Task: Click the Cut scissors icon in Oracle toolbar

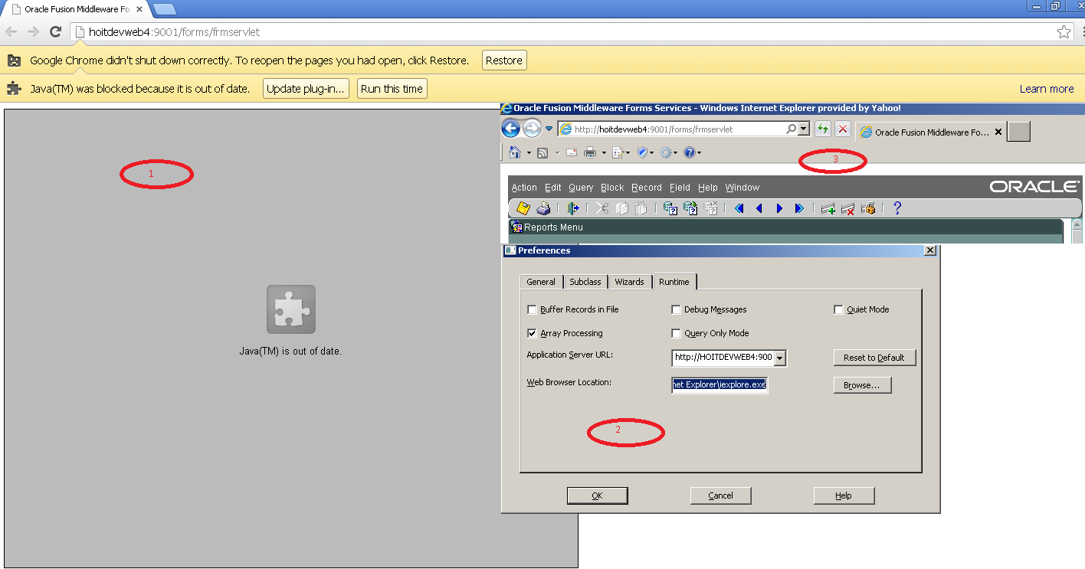Action: [602, 208]
